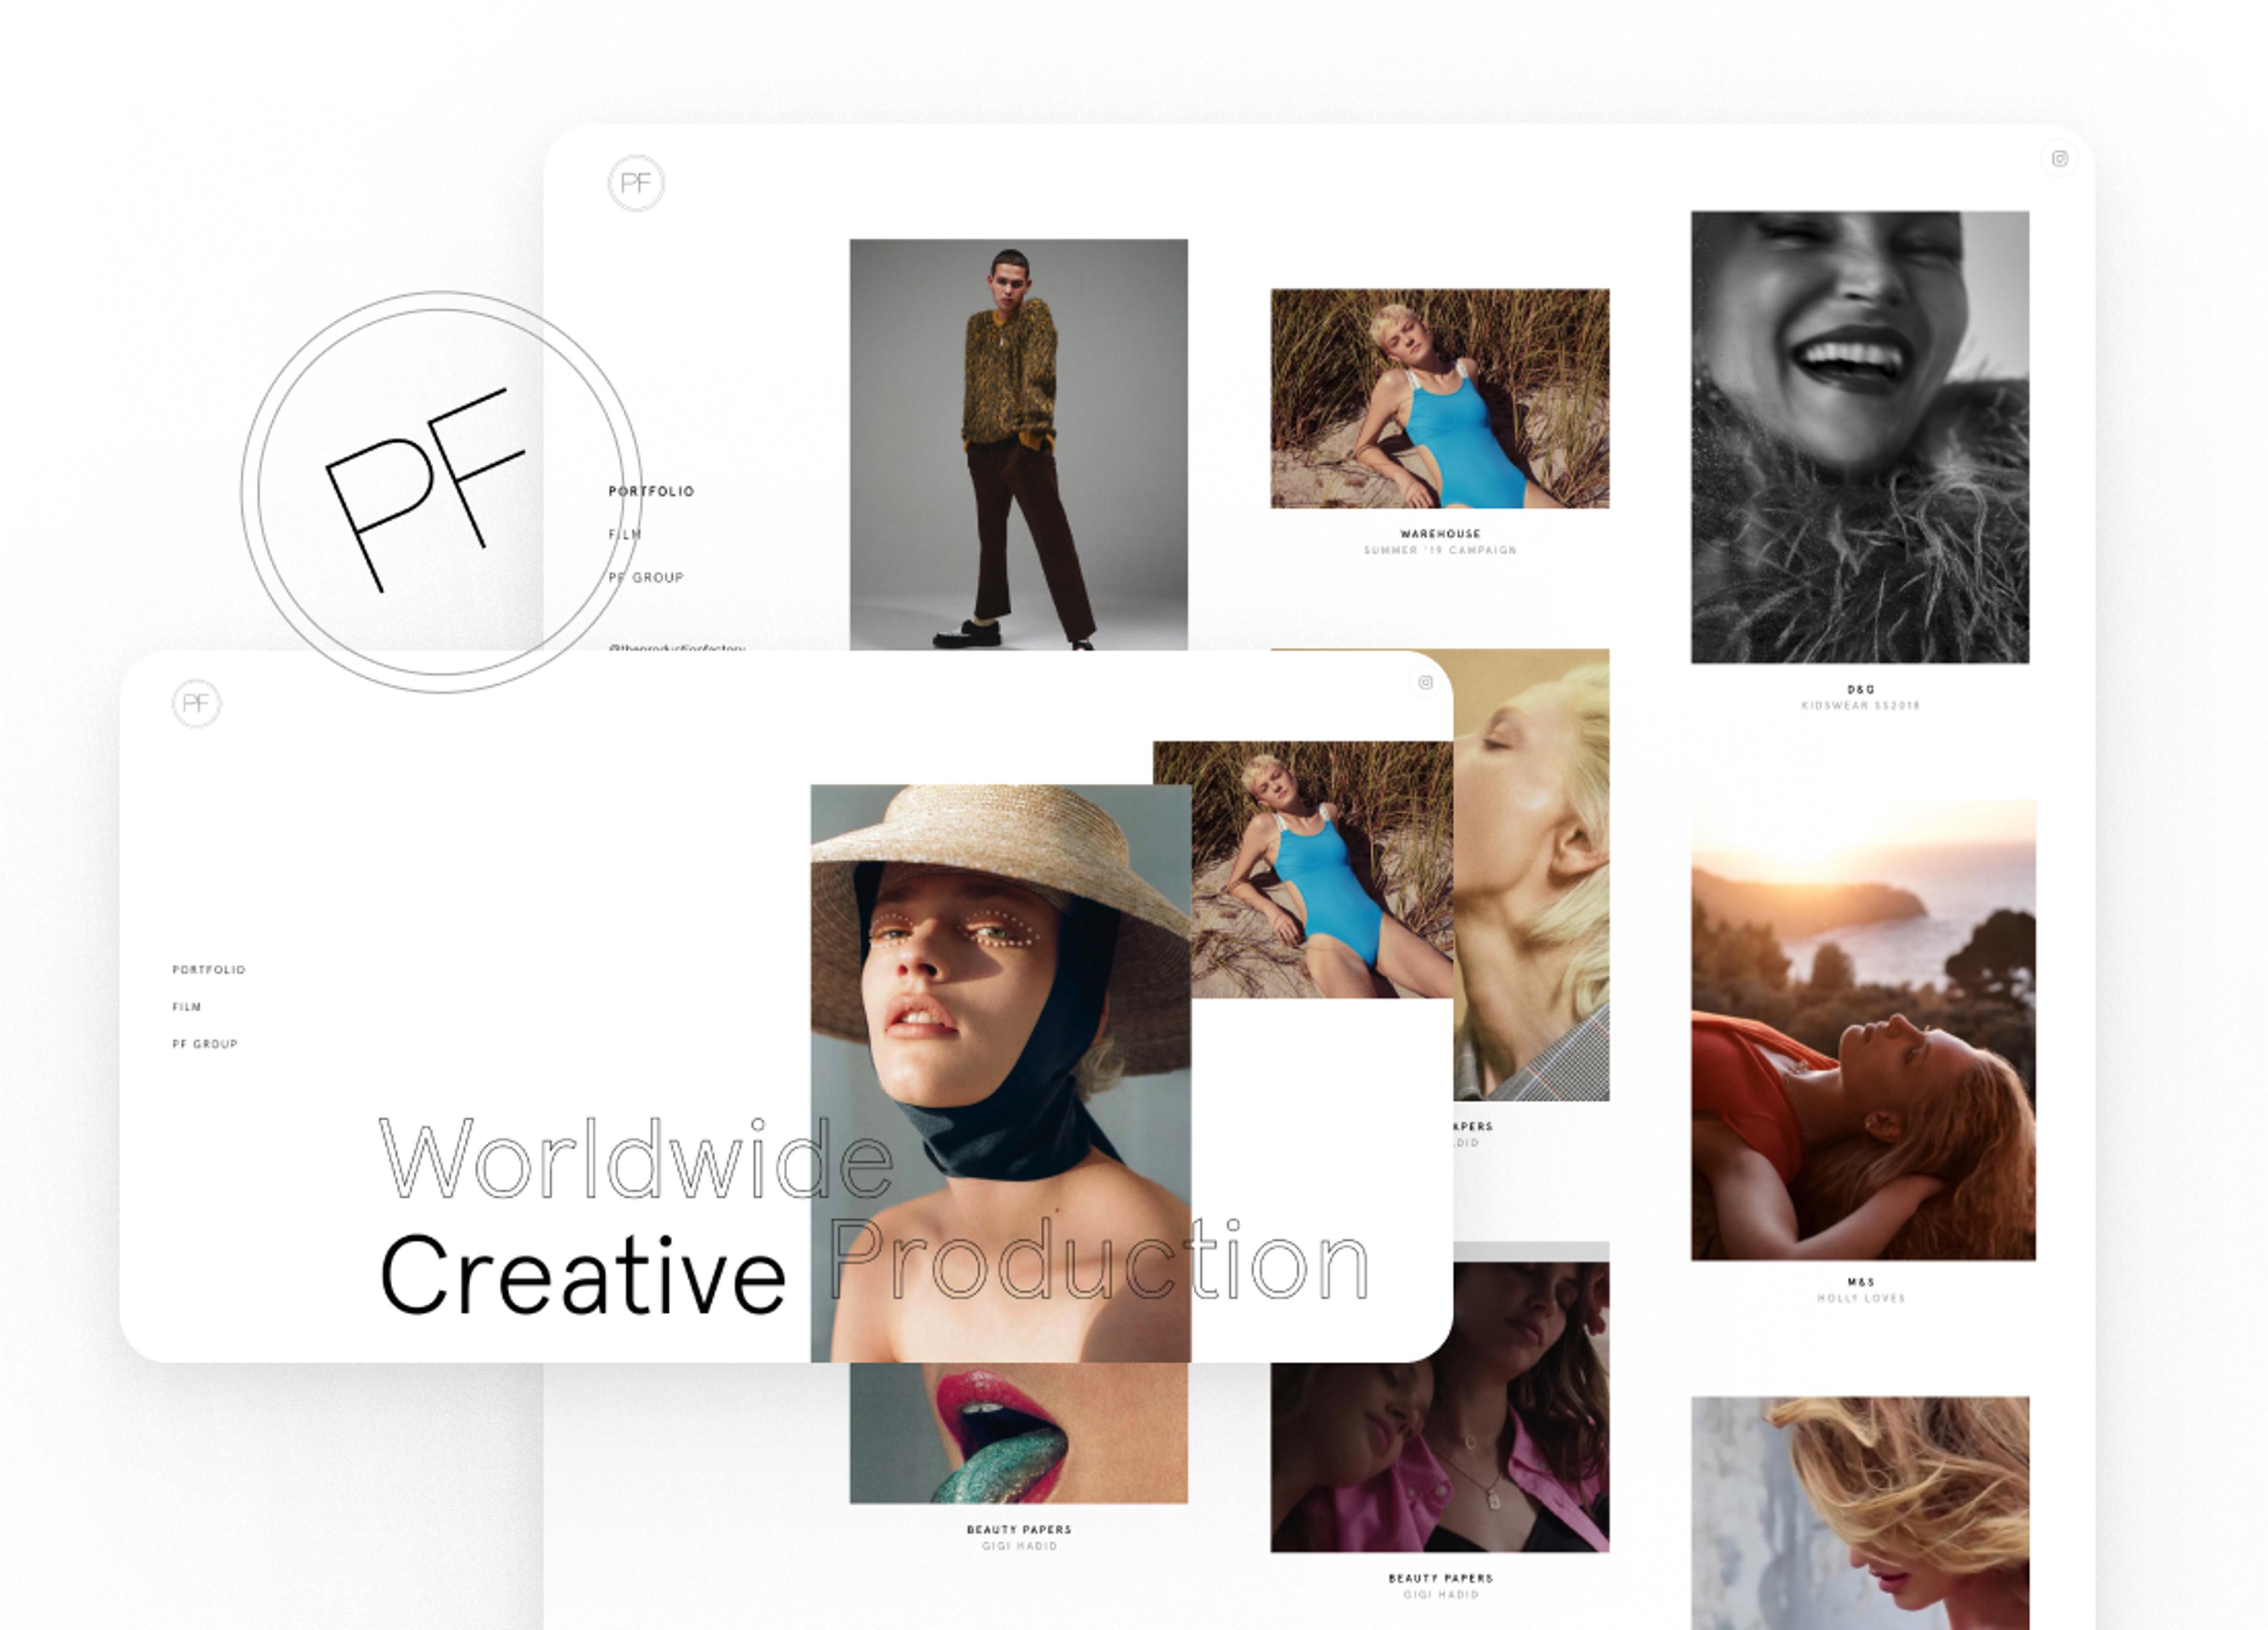The height and width of the screenshot is (1630, 2268).
Task: Click BEAUTY PAPERS caption under the glitter lips photo
Action: 1019,1530
